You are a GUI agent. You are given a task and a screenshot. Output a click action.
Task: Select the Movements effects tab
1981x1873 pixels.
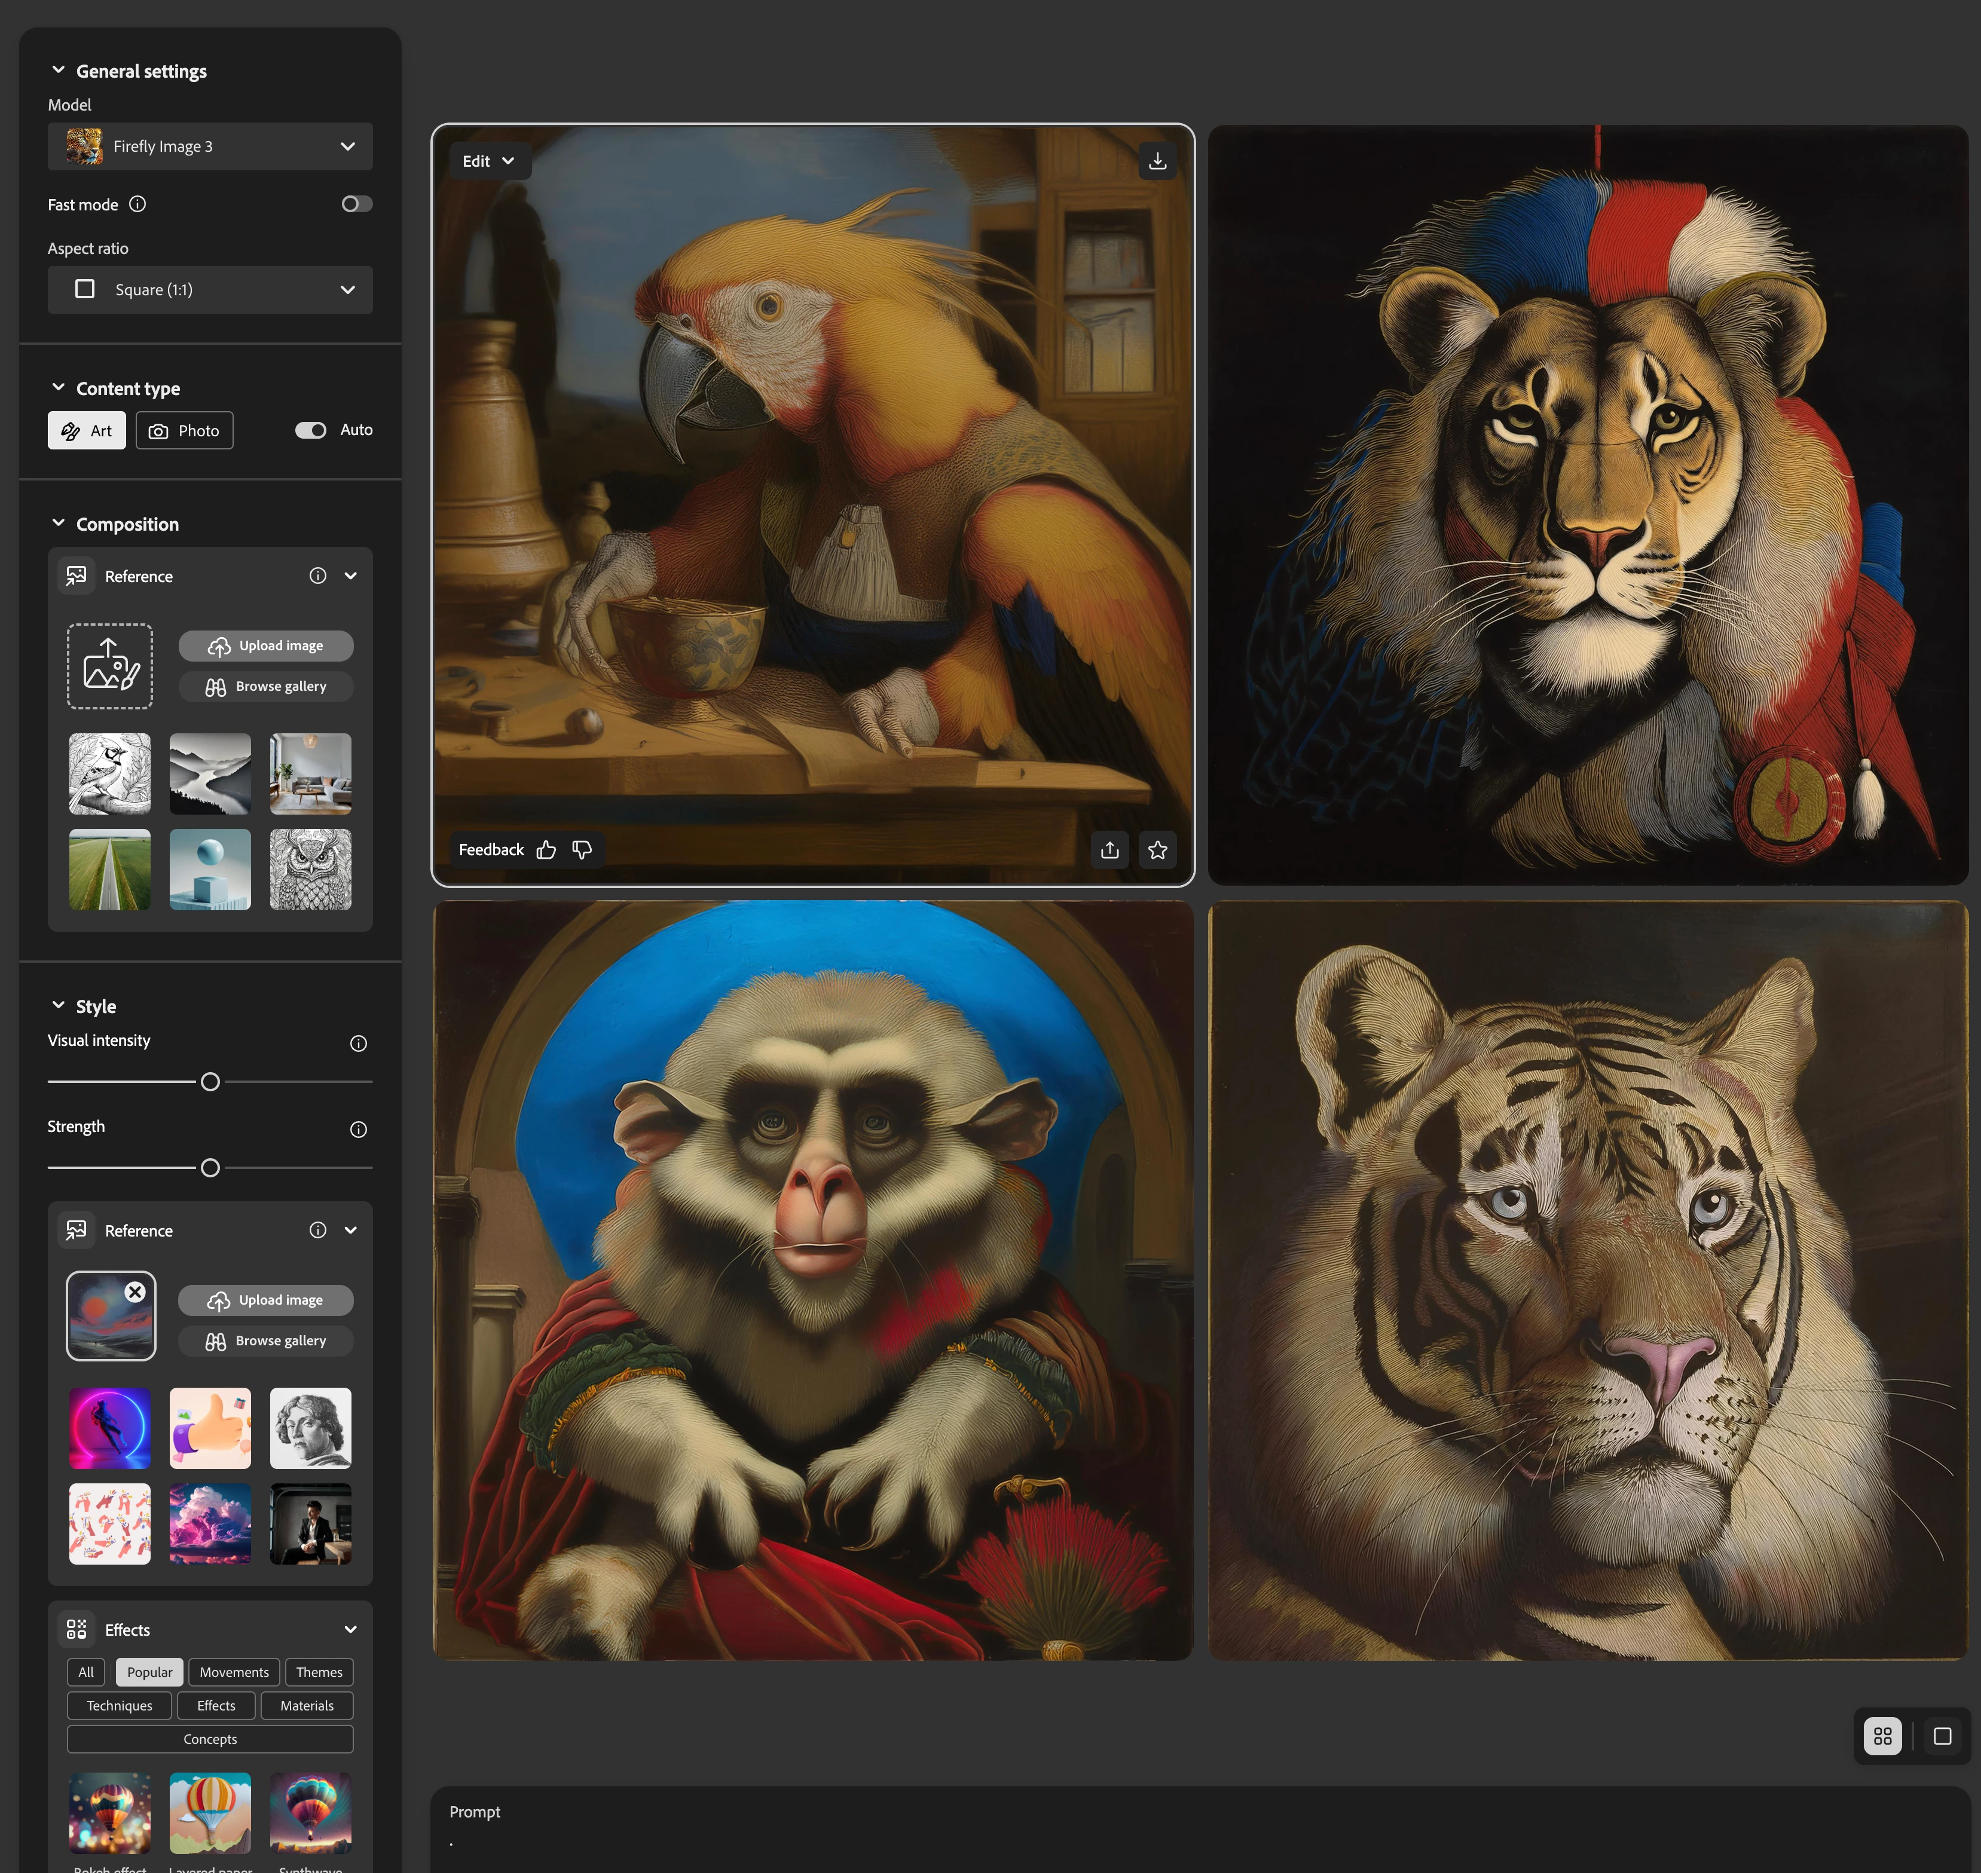pyautogui.click(x=234, y=1672)
